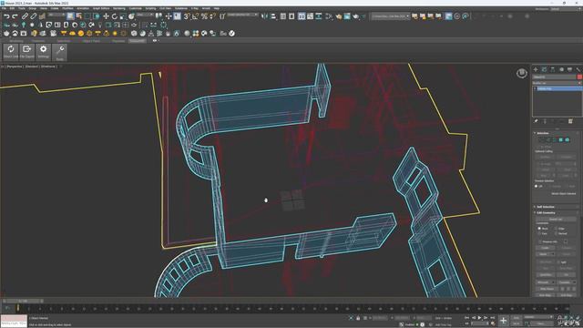Click the MSmooth button
The width and height of the screenshot is (583, 328).
tap(543, 282)
